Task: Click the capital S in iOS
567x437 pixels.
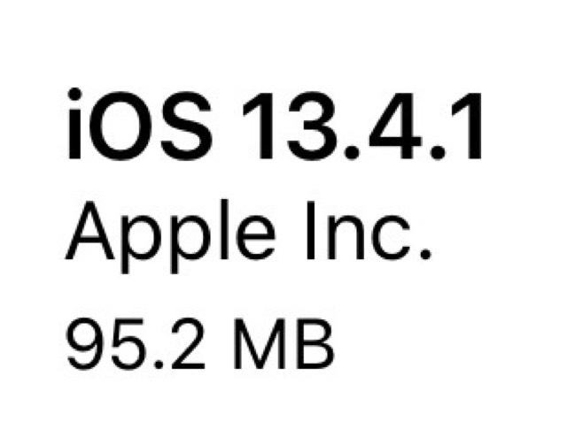Action: (187, 126)
